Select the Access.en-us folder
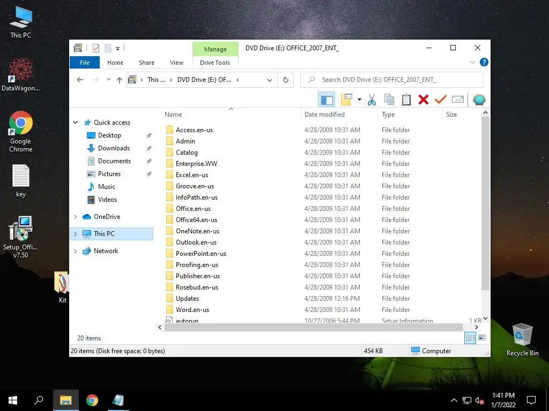 point(194,130)
